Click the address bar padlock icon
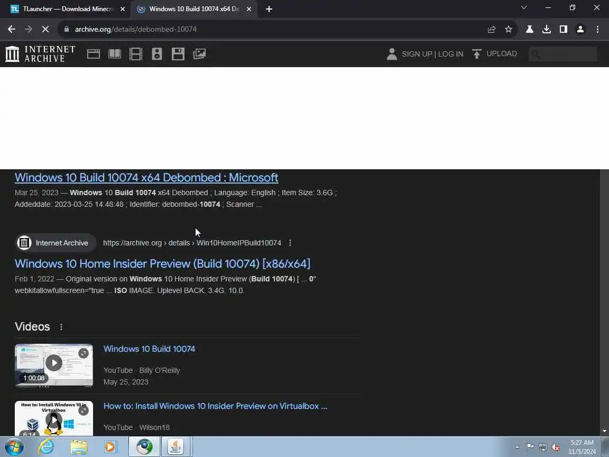The height and width of the screenshot is (457, 609). click(67, 29)
